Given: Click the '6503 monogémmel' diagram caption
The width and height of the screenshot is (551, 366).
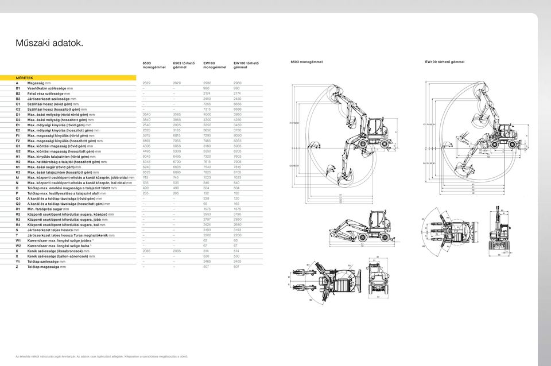Looking at the screenshot, I should pyautogui.click(x=306, y=62).
